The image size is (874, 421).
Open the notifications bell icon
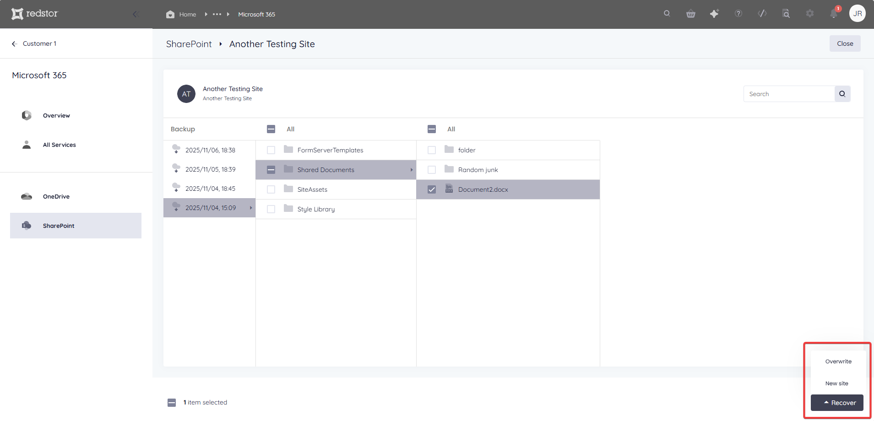(834, 14)
